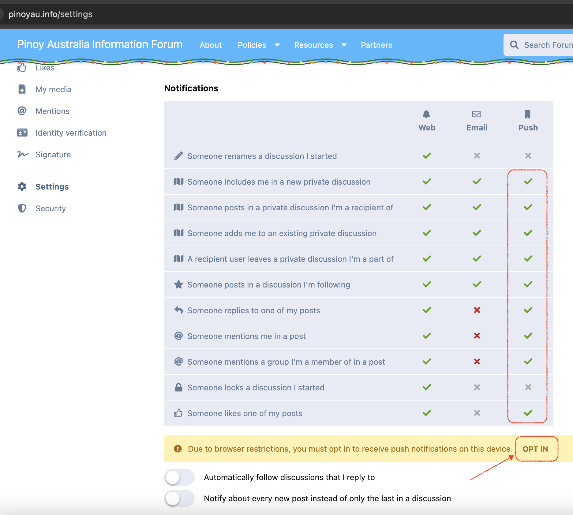This screenshot has height=515, width=573.
Task: Open the Partners page
Action: point(376,45)
